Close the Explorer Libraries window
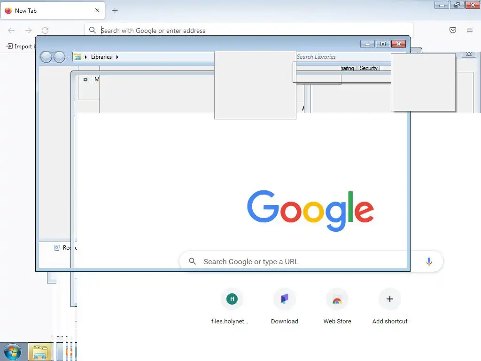The width and height of the screenshot is (481, 361). pyautogui.click(x=398, y=44)
